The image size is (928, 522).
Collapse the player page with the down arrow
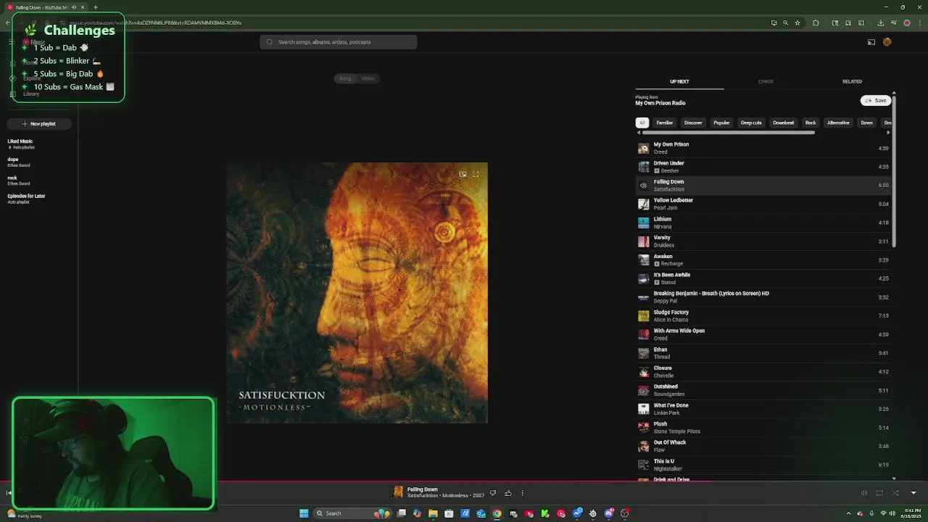tap(913, 493)
